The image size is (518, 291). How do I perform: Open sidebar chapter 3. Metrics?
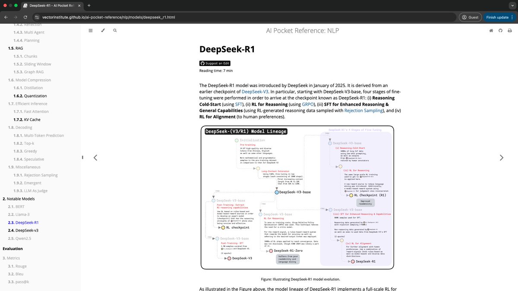click(11, 258)
